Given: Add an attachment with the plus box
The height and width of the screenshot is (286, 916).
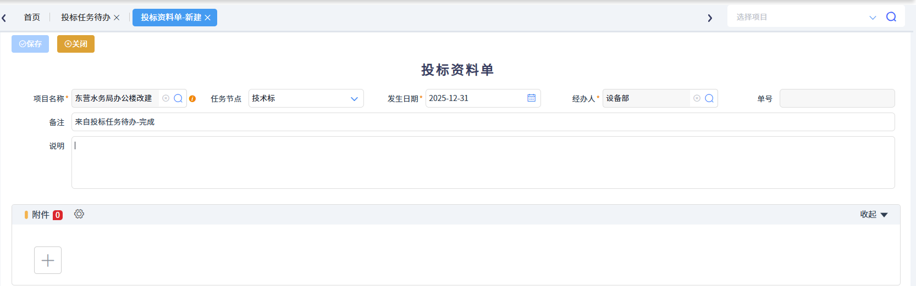Looking at the screenshot, I should click(x=48, y=260).
